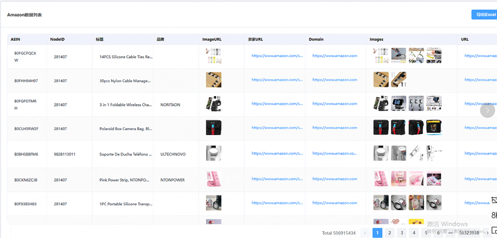Select ASIN cell B0FHH94H97
Viewport: 497px width, 238px height.
tap(26, 81)
